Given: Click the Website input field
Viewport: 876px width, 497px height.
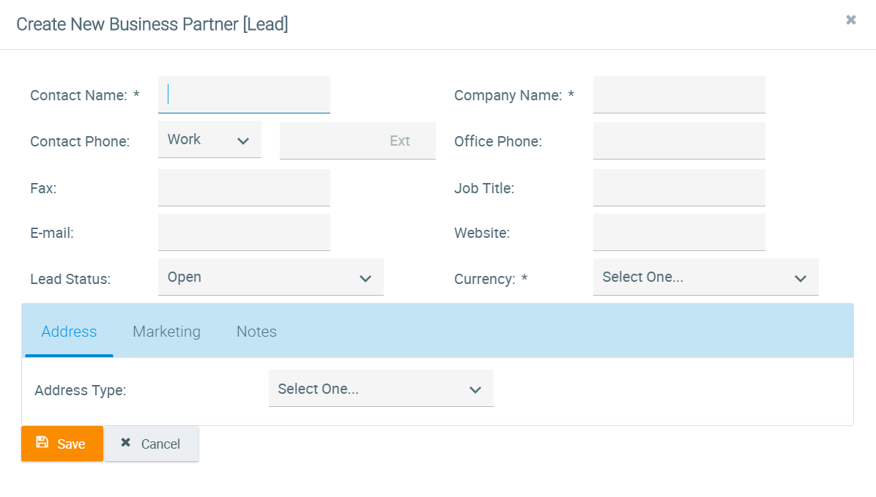Looking at the screenshot, I should point(679,233).
